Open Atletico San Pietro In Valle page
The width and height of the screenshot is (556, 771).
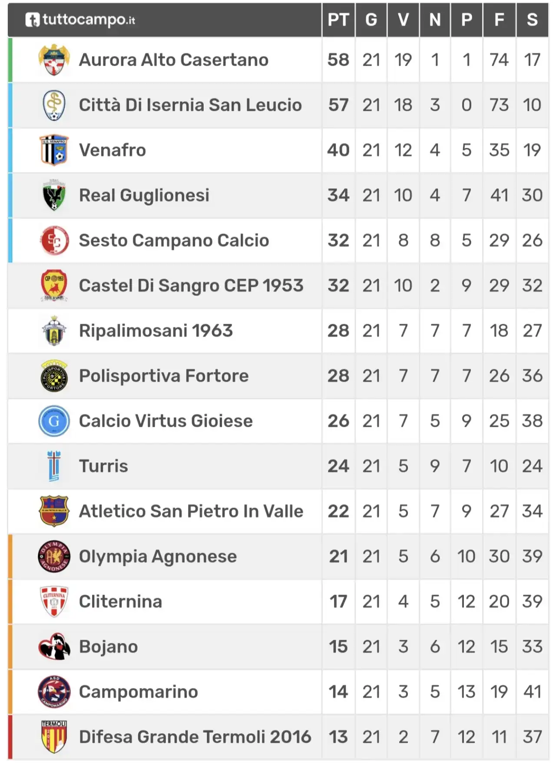coord(191,511)
